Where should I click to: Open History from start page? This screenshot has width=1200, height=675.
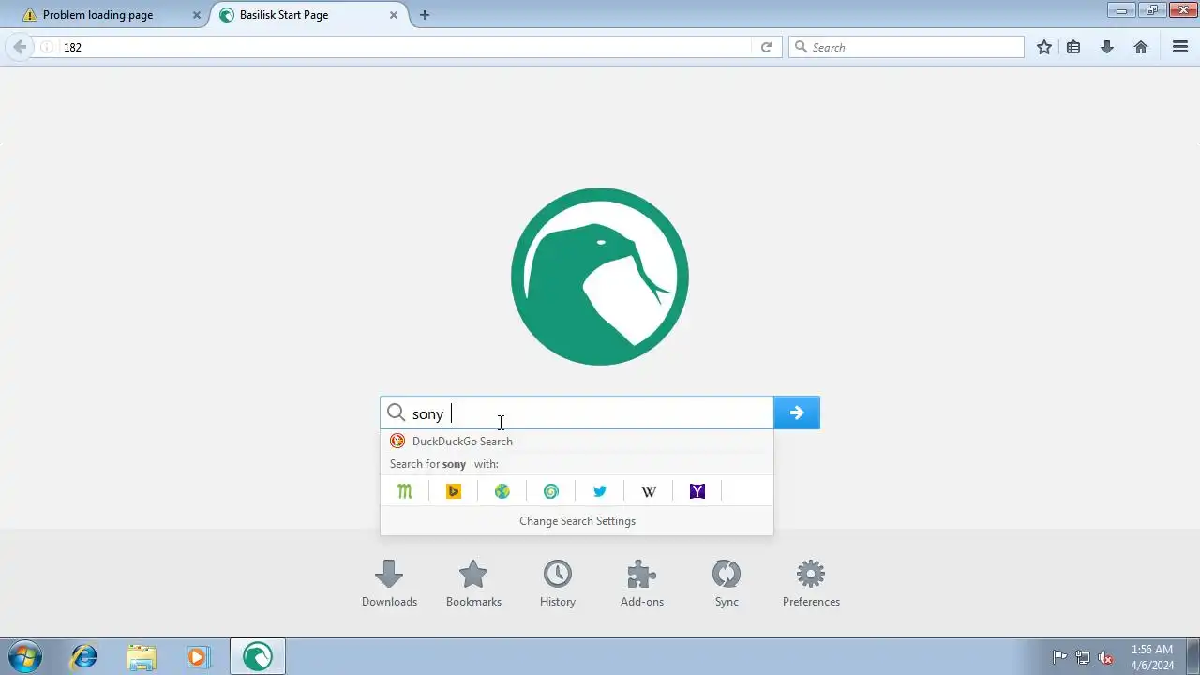click(x=558, y=584)
